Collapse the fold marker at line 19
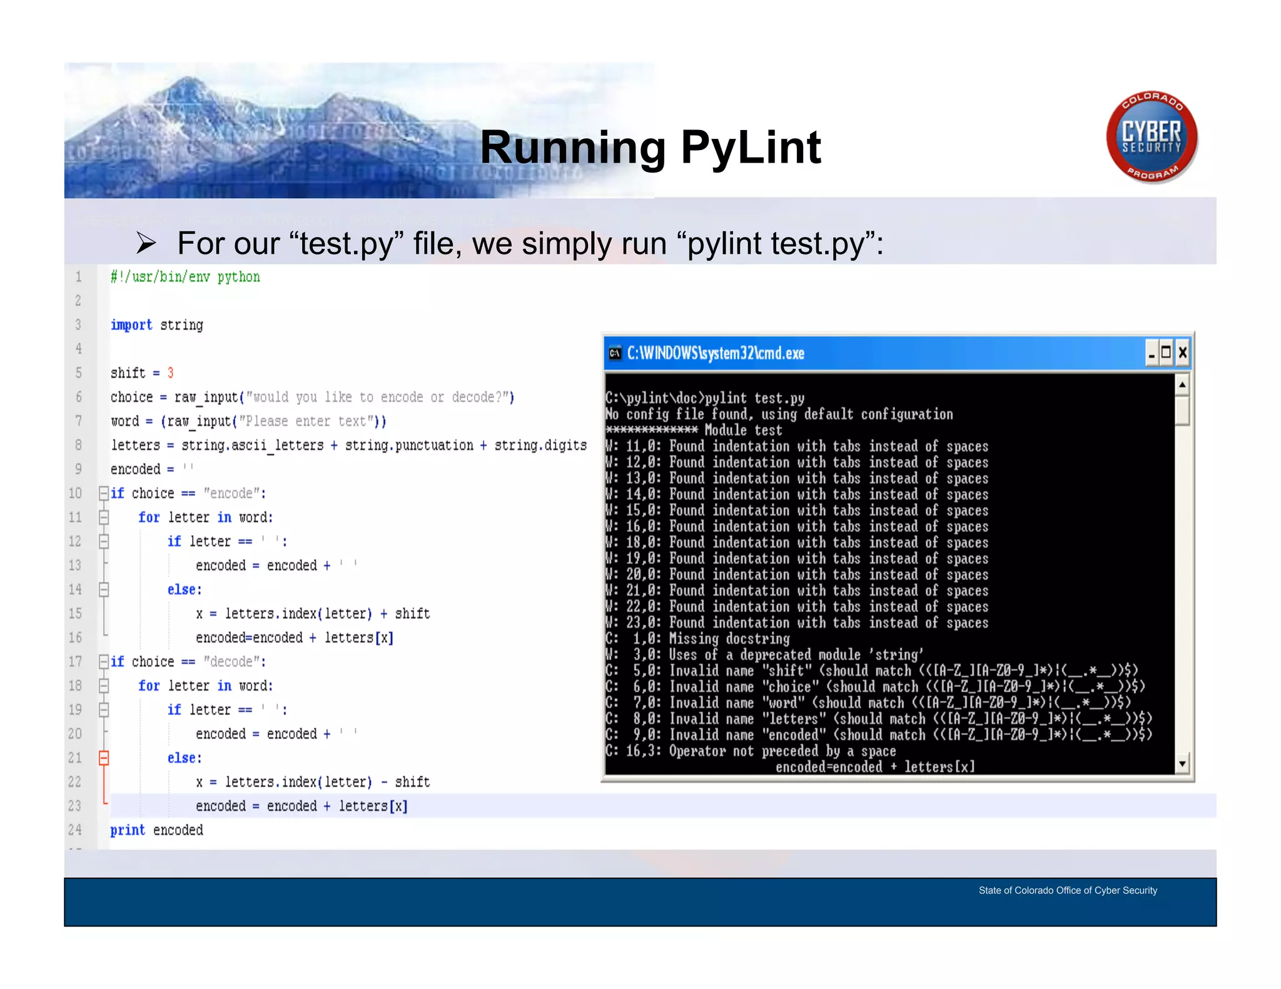The width and height of the screenshot is (1281, 989). (x=104, y=710)
